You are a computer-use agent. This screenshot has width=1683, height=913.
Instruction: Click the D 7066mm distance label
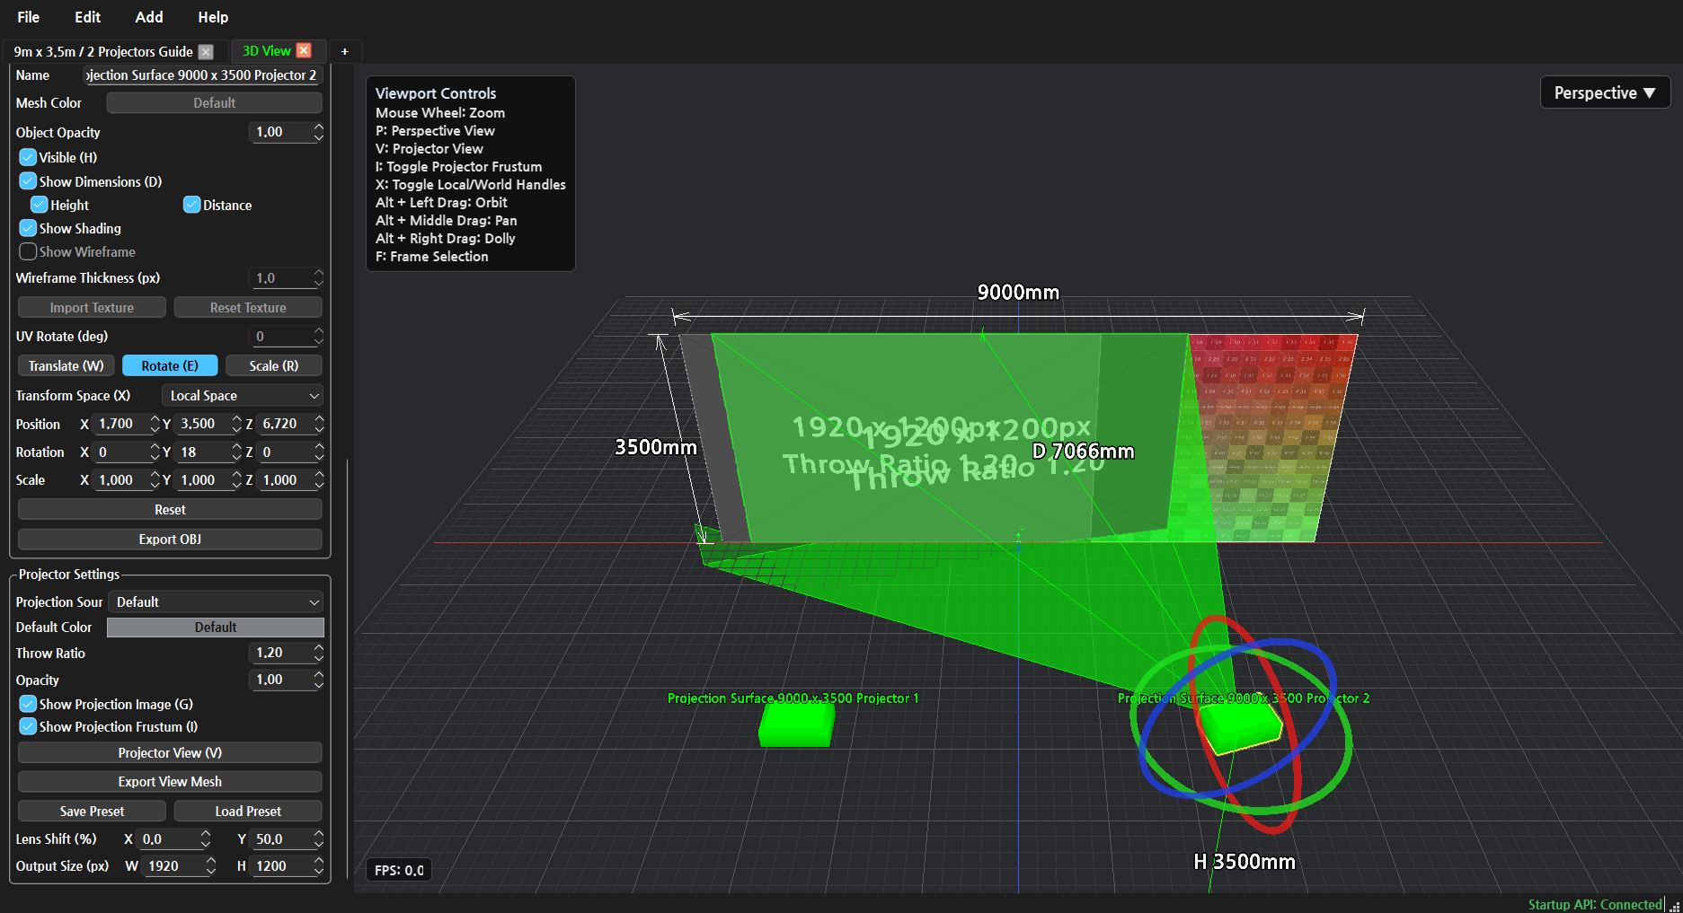point(1083,452)
